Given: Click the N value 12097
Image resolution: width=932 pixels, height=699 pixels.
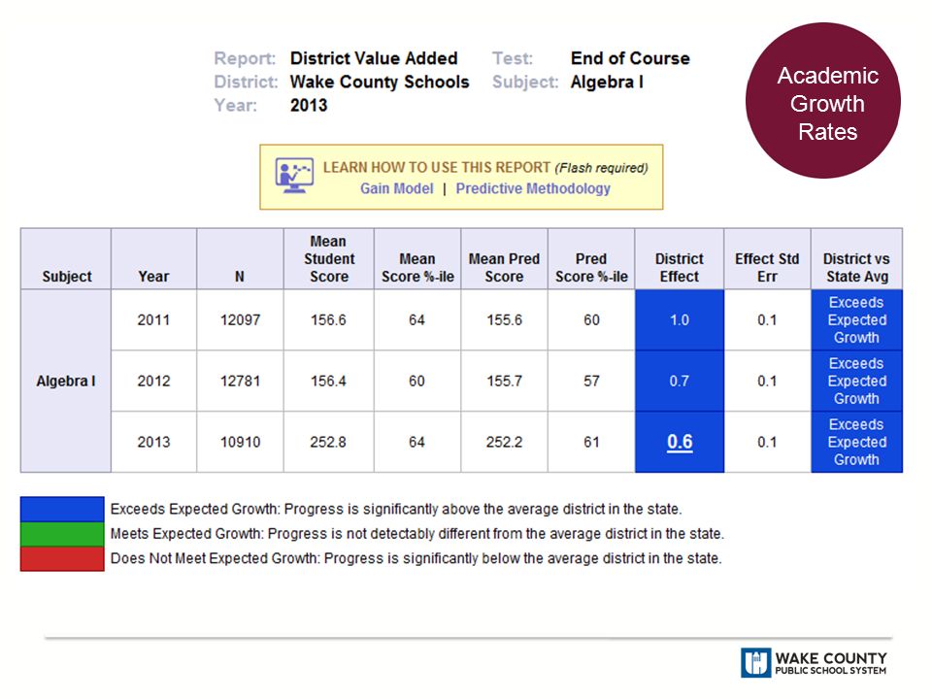Looking at the screenshot, I should 240,319.
